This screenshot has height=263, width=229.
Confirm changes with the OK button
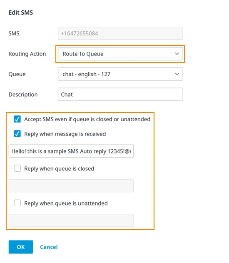pyautogui.click(x=21, y=247)
